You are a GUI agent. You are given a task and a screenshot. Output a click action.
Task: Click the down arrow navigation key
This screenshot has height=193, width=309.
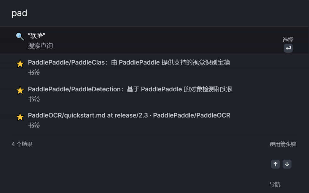287,164
